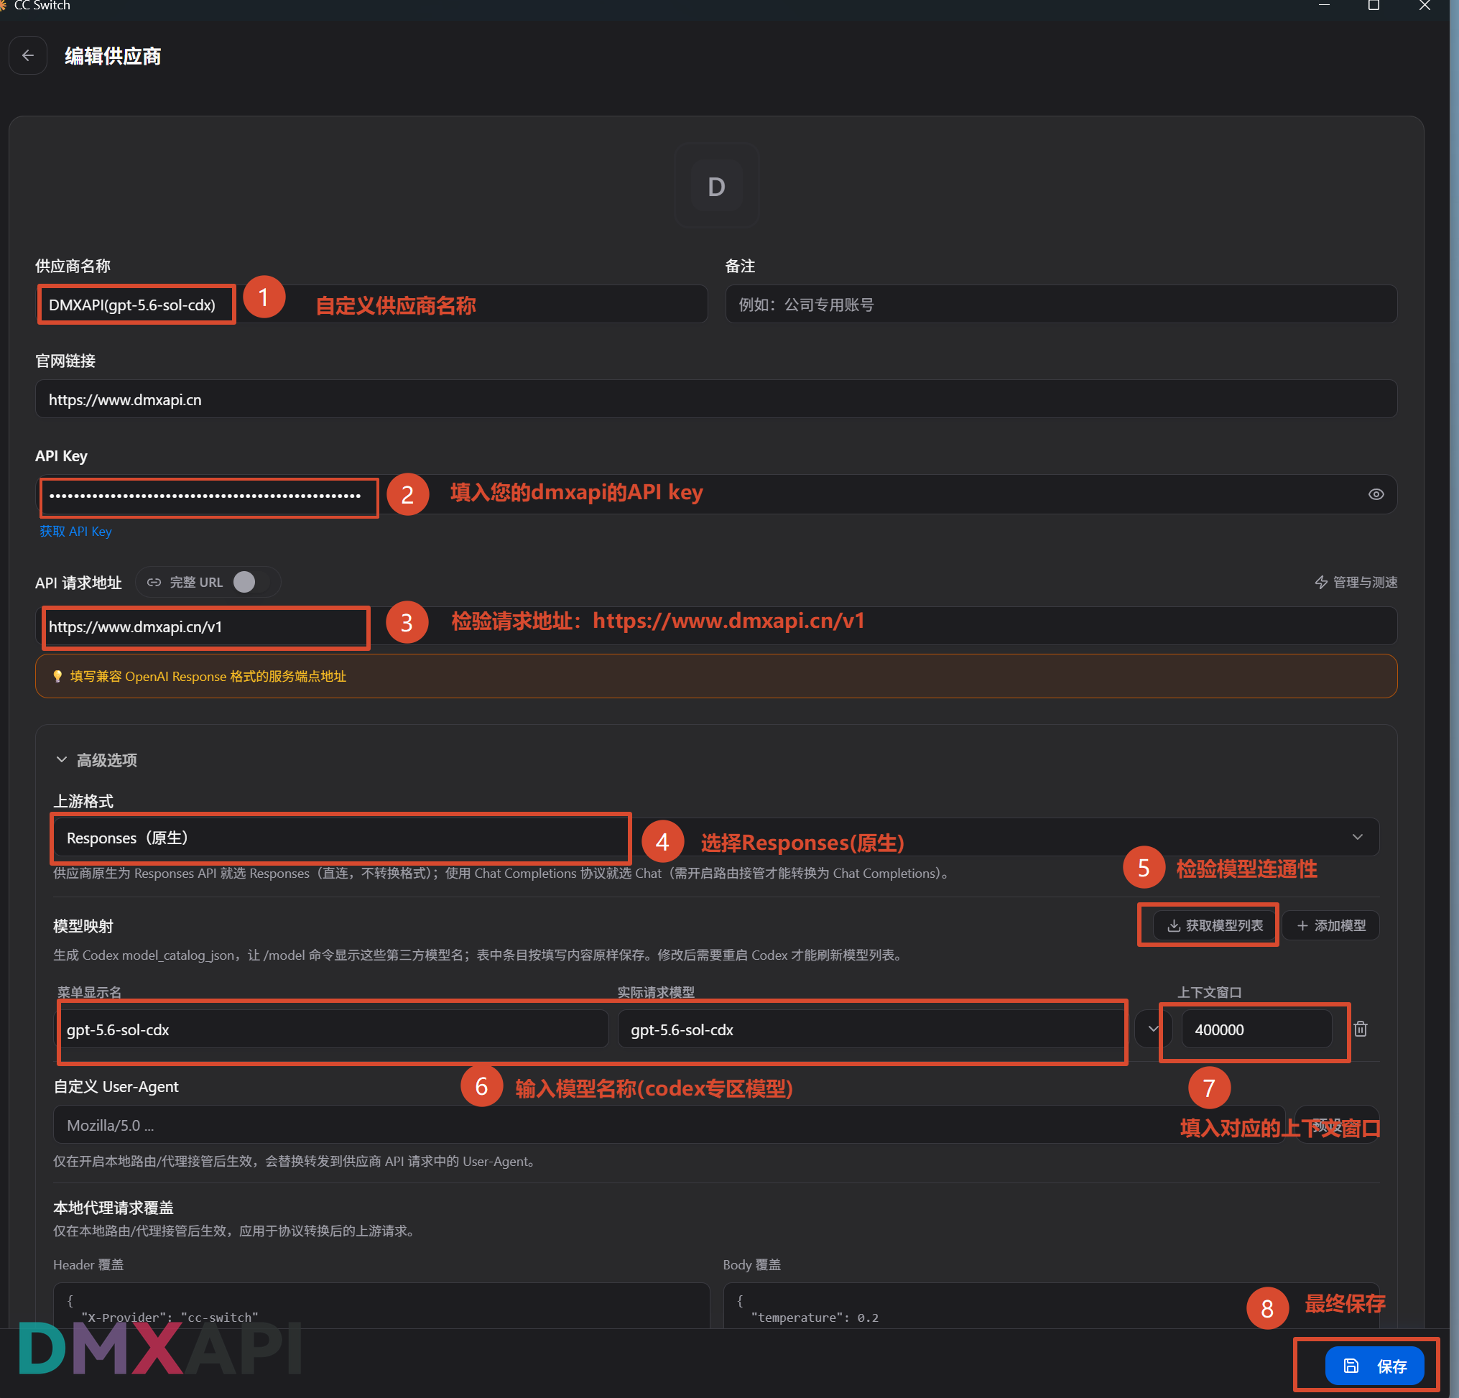
Task: Click 添加模型 button
Action: [1331, 925]
